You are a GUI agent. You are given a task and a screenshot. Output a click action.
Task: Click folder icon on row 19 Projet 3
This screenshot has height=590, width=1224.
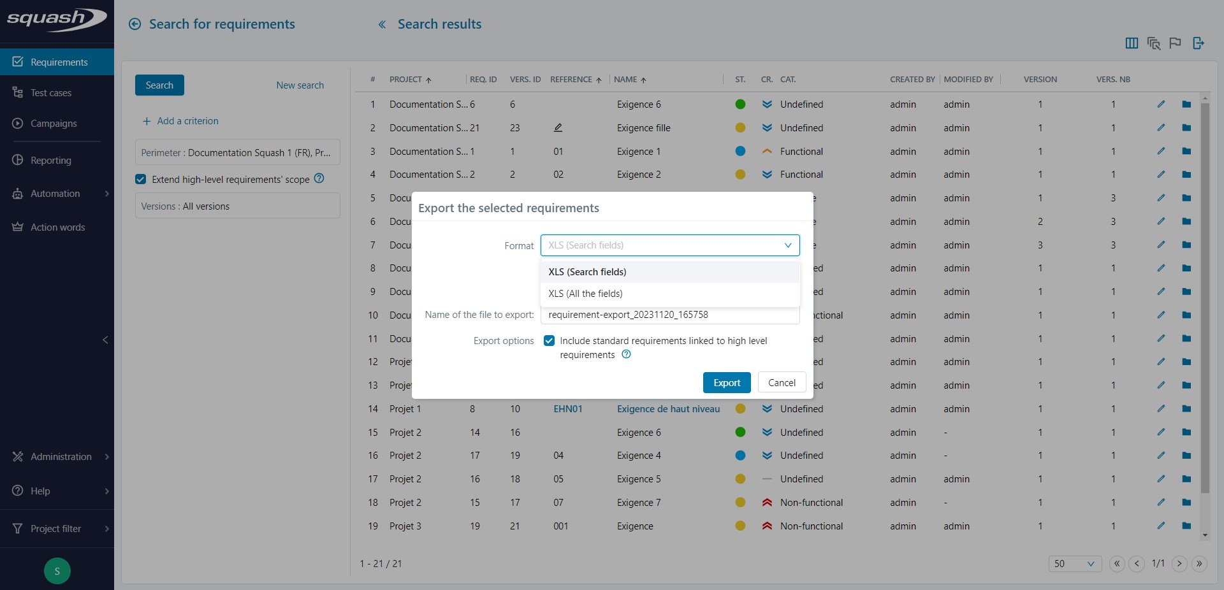tap(1186, 526)
